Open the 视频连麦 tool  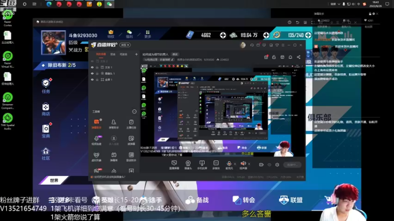(x=96, y=140)
